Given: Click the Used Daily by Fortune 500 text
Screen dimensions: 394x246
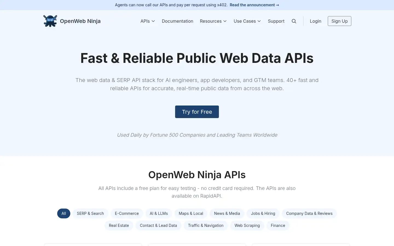Looking at the screenshot, I should (x=197, y=135).
